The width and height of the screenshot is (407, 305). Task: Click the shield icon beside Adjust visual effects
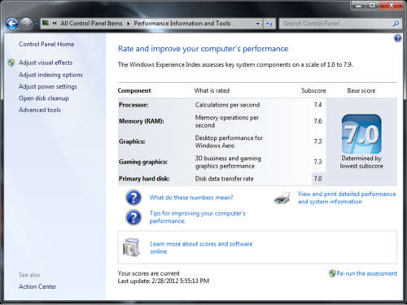point(11,63)
